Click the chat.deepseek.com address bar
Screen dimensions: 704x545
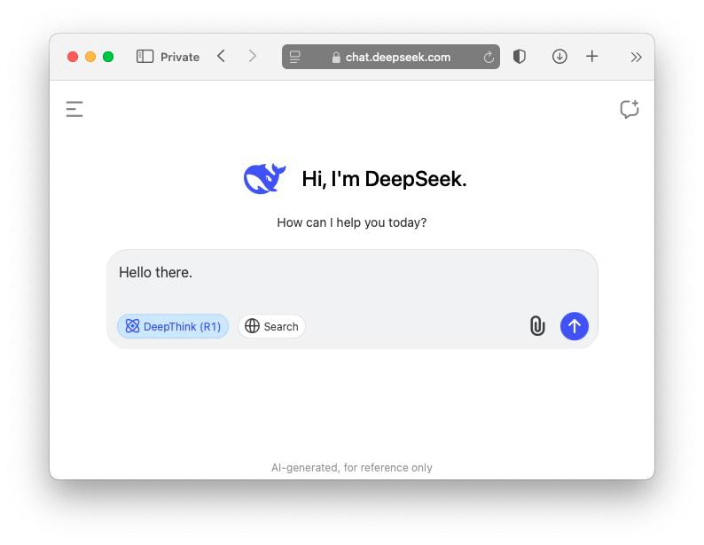point(391,57)
